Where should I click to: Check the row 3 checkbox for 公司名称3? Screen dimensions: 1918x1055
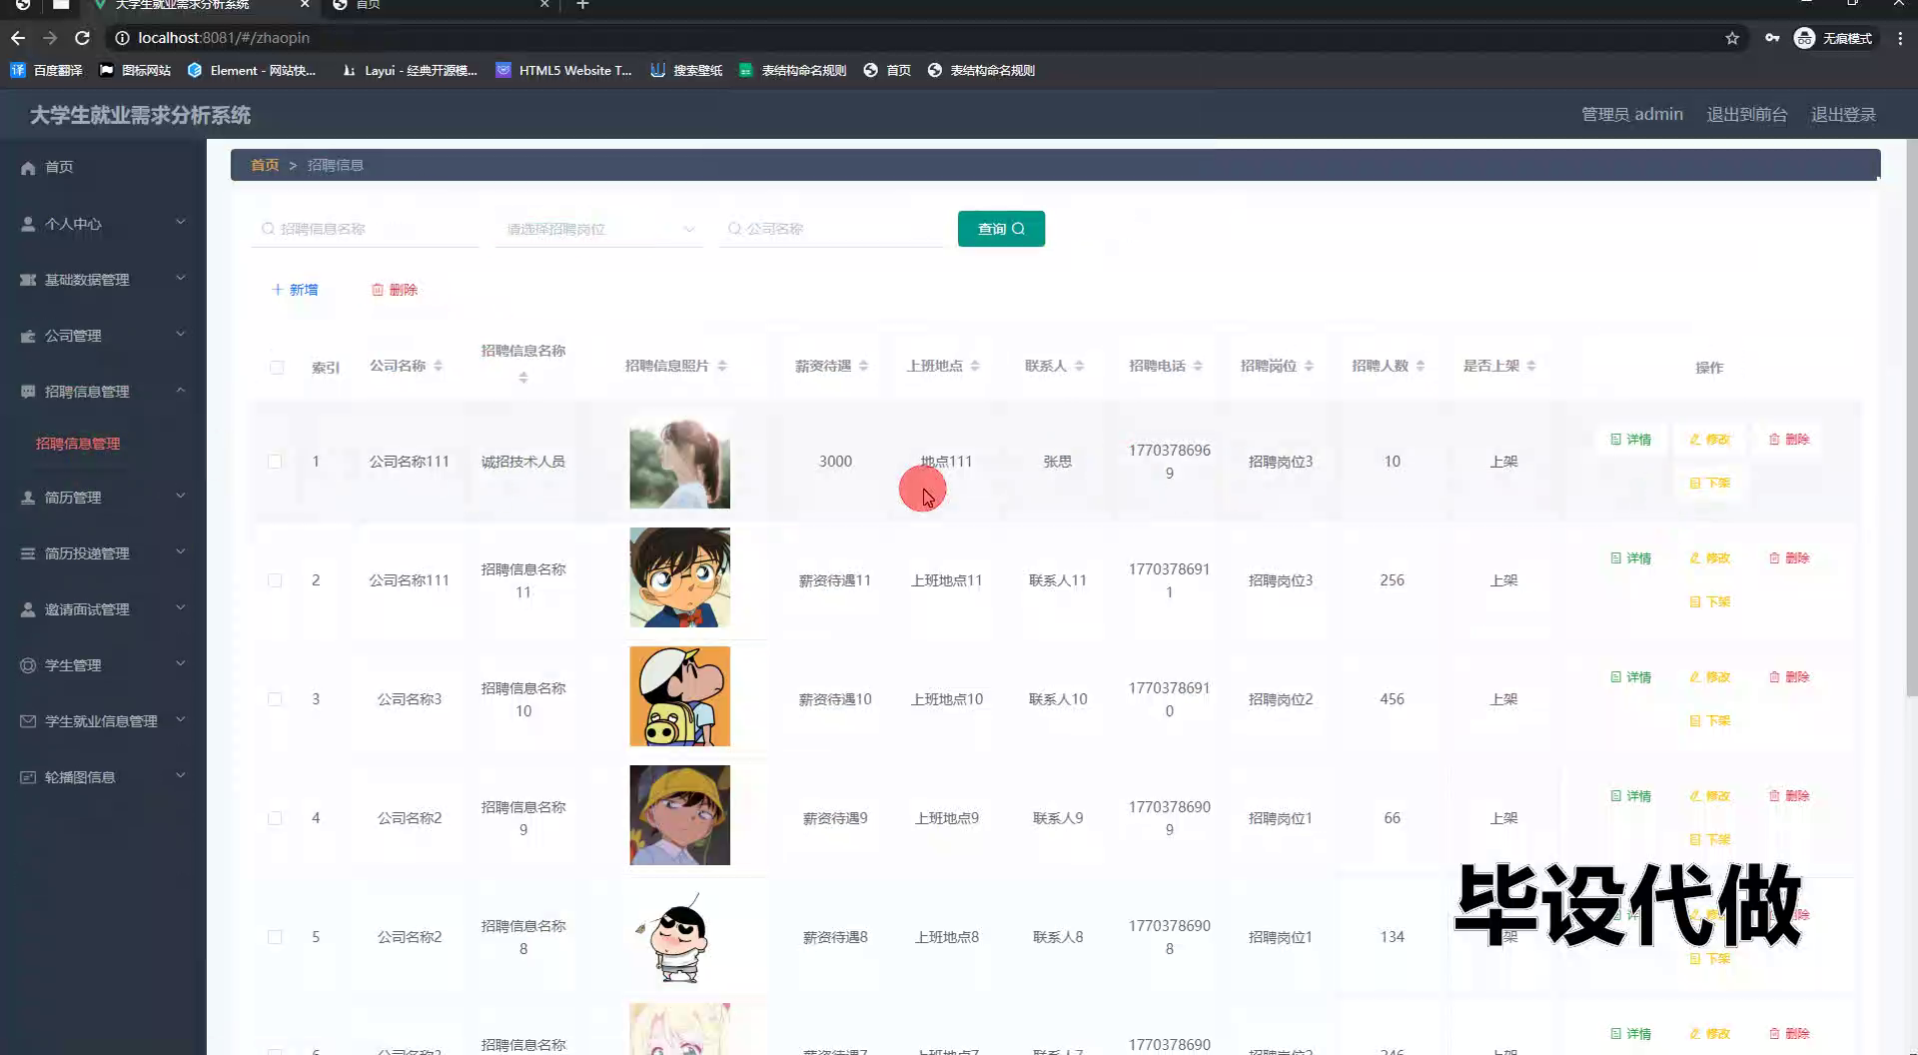point(275,699)
